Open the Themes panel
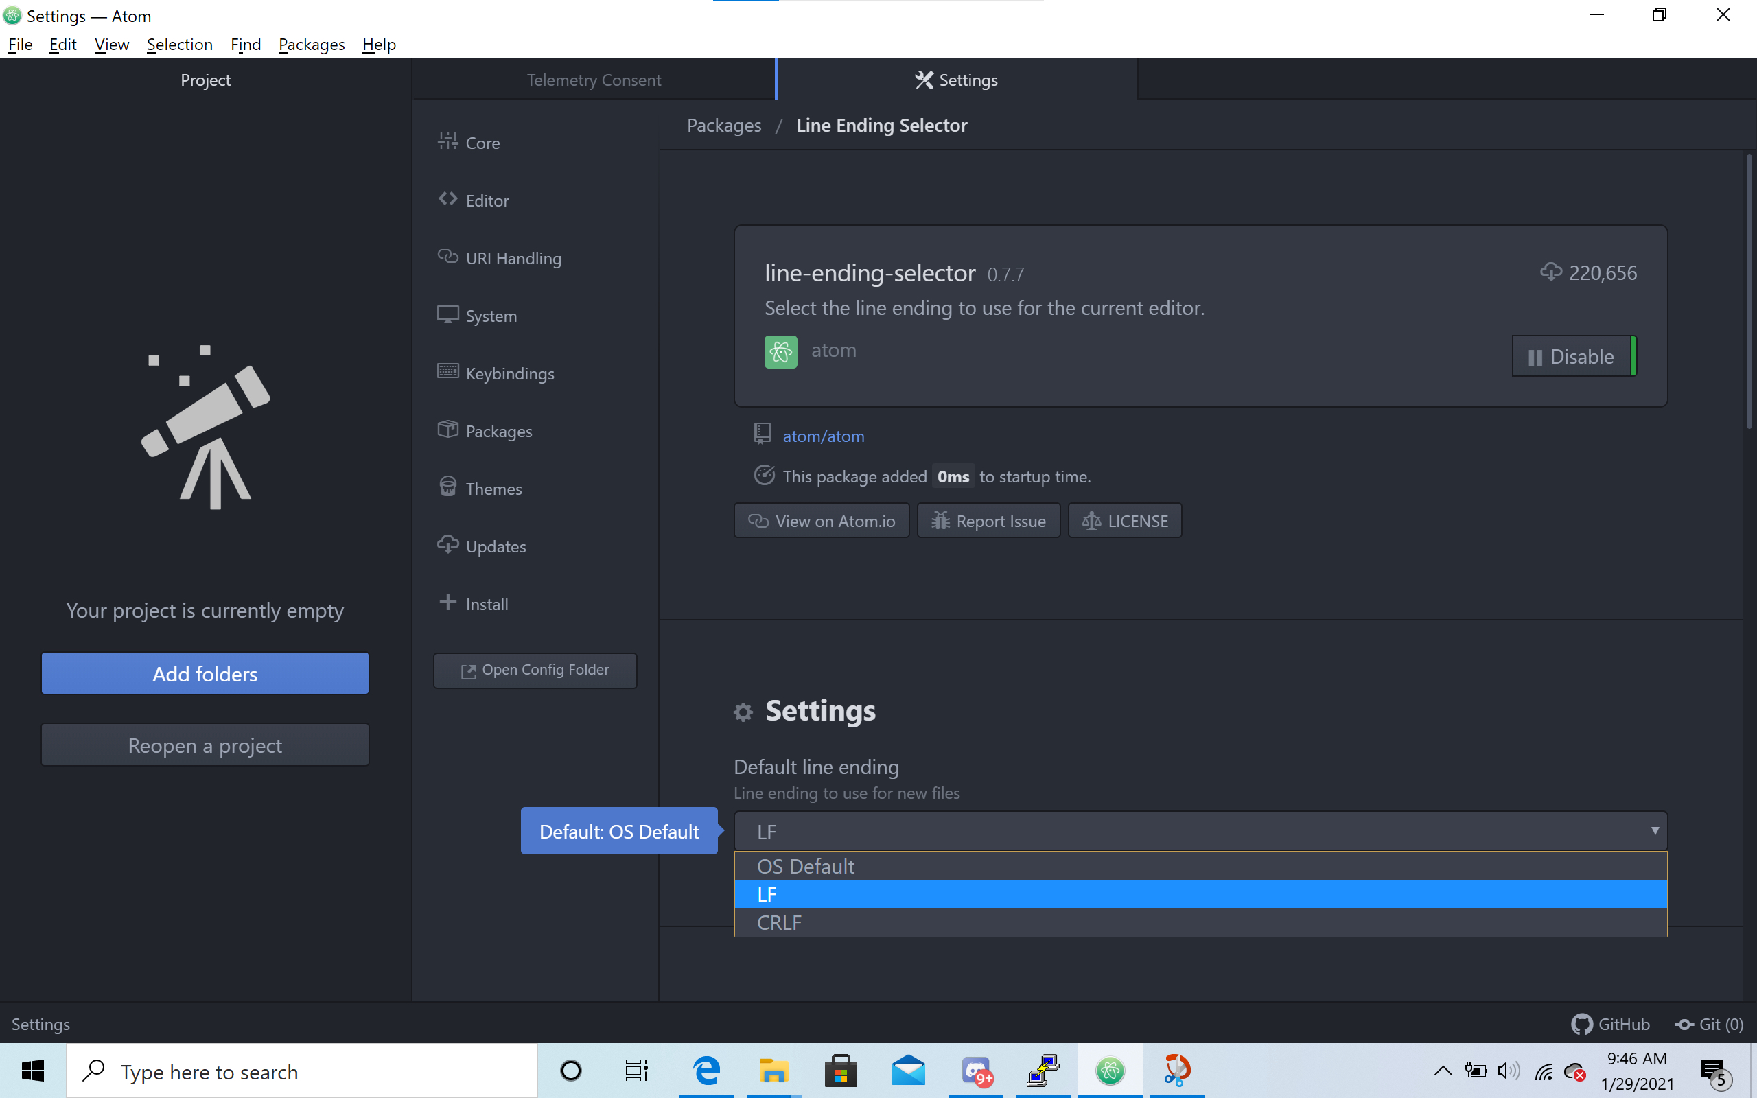 click(x=479, y=488)
